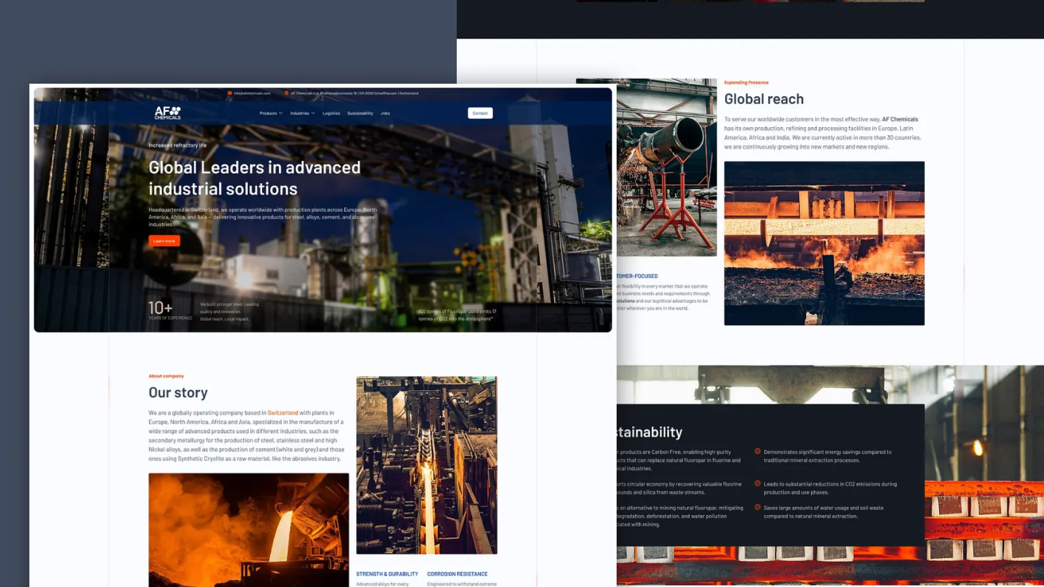This screenshot has width=1044, height=587.
Task: Open the molten metal pouring photo
Action: click(x=248, y=529)
